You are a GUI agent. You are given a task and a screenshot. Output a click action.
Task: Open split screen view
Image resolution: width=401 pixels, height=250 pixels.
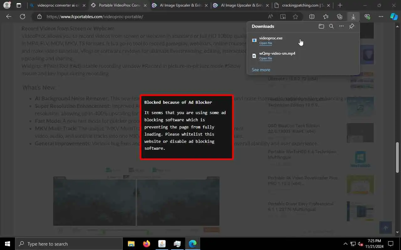[312, 17]
